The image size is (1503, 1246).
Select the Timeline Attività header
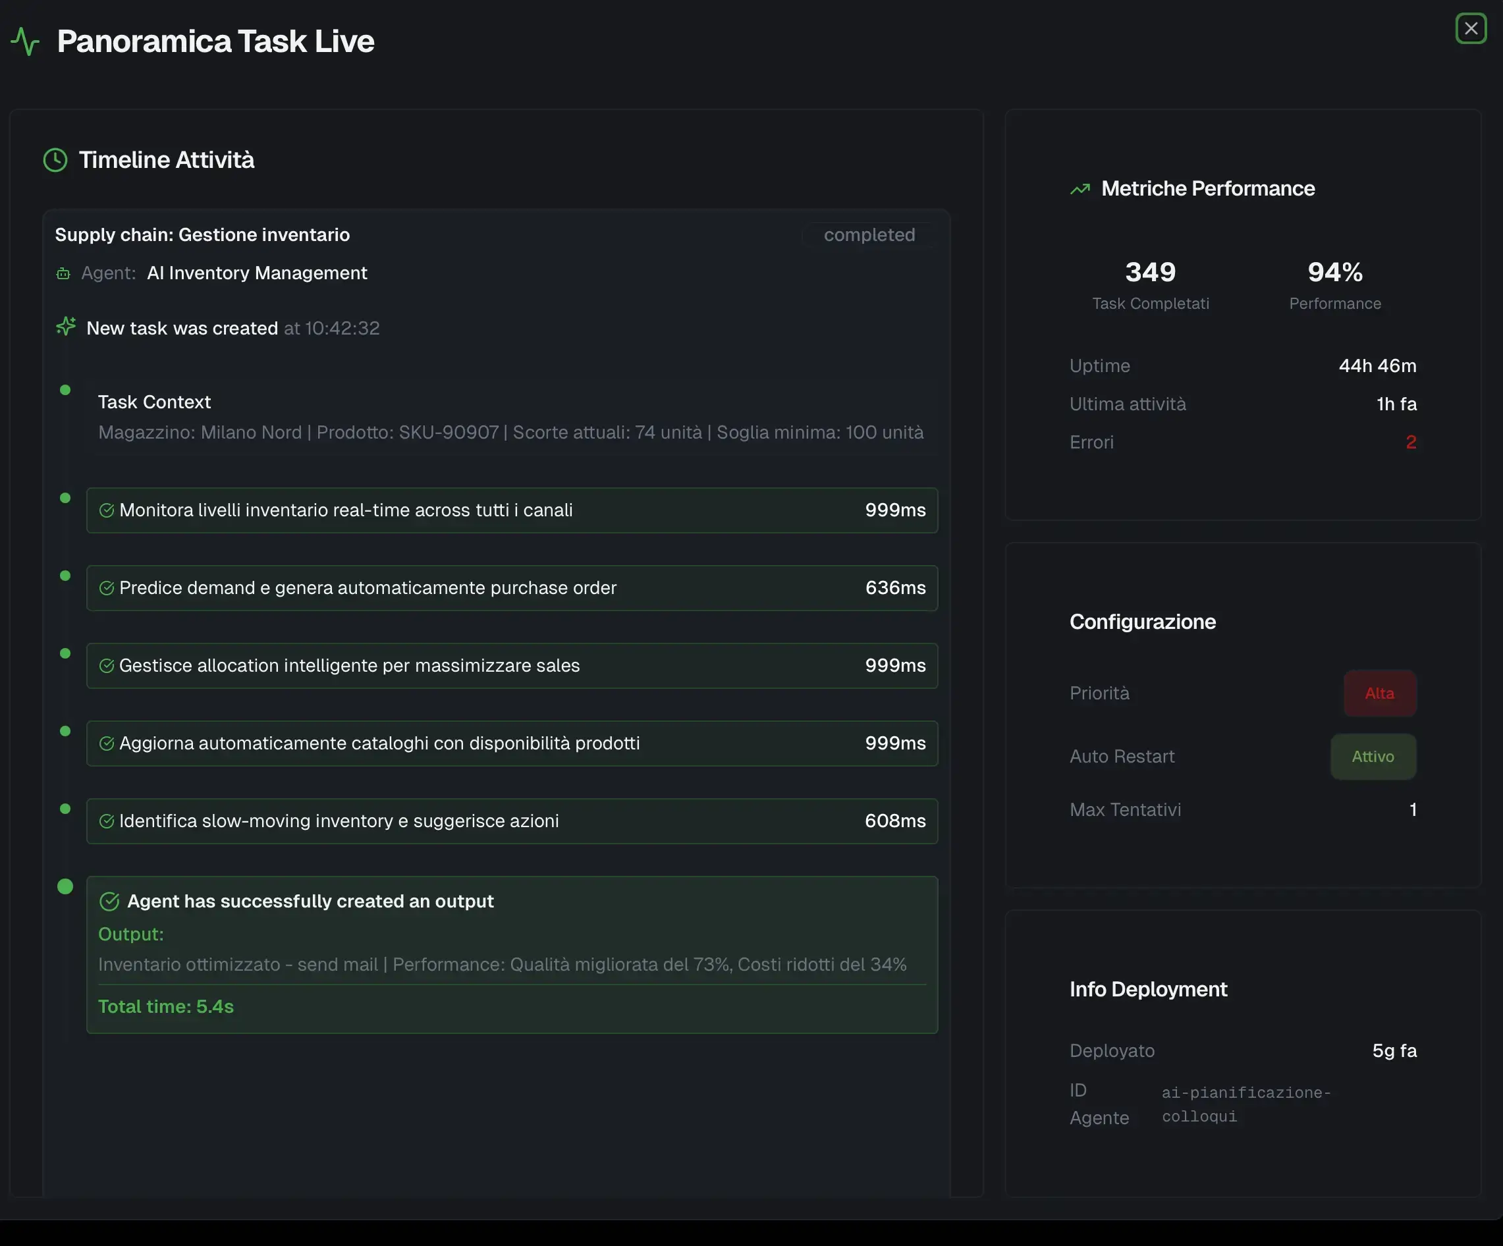coord(167,159)
